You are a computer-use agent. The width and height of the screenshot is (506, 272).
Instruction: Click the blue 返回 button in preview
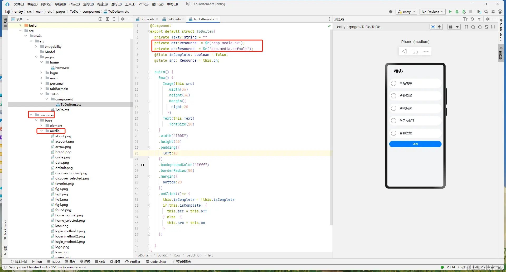(415, 144)
